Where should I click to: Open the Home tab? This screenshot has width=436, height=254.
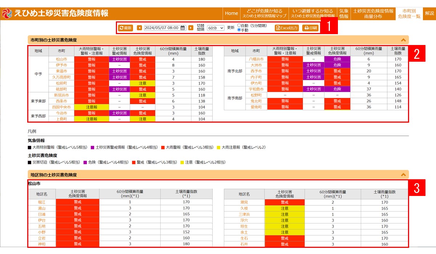pos(231,13)
